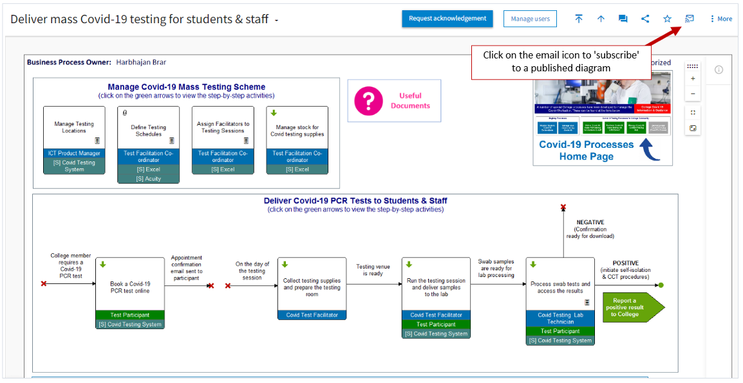Drill down via green arrow on Book a Covid-19 PCR test

click(x=102, y=264)
